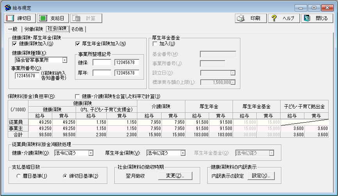
Task: Enable 厚生年金基金 加入 checkbox
Action: tap(155, 44)
